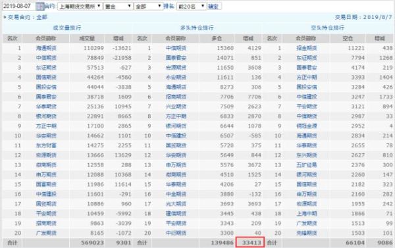Open 广发期货 in the 成交量排行 table
Image resolution: width=395 pixels, height=248 pixels.
(46, 233)
